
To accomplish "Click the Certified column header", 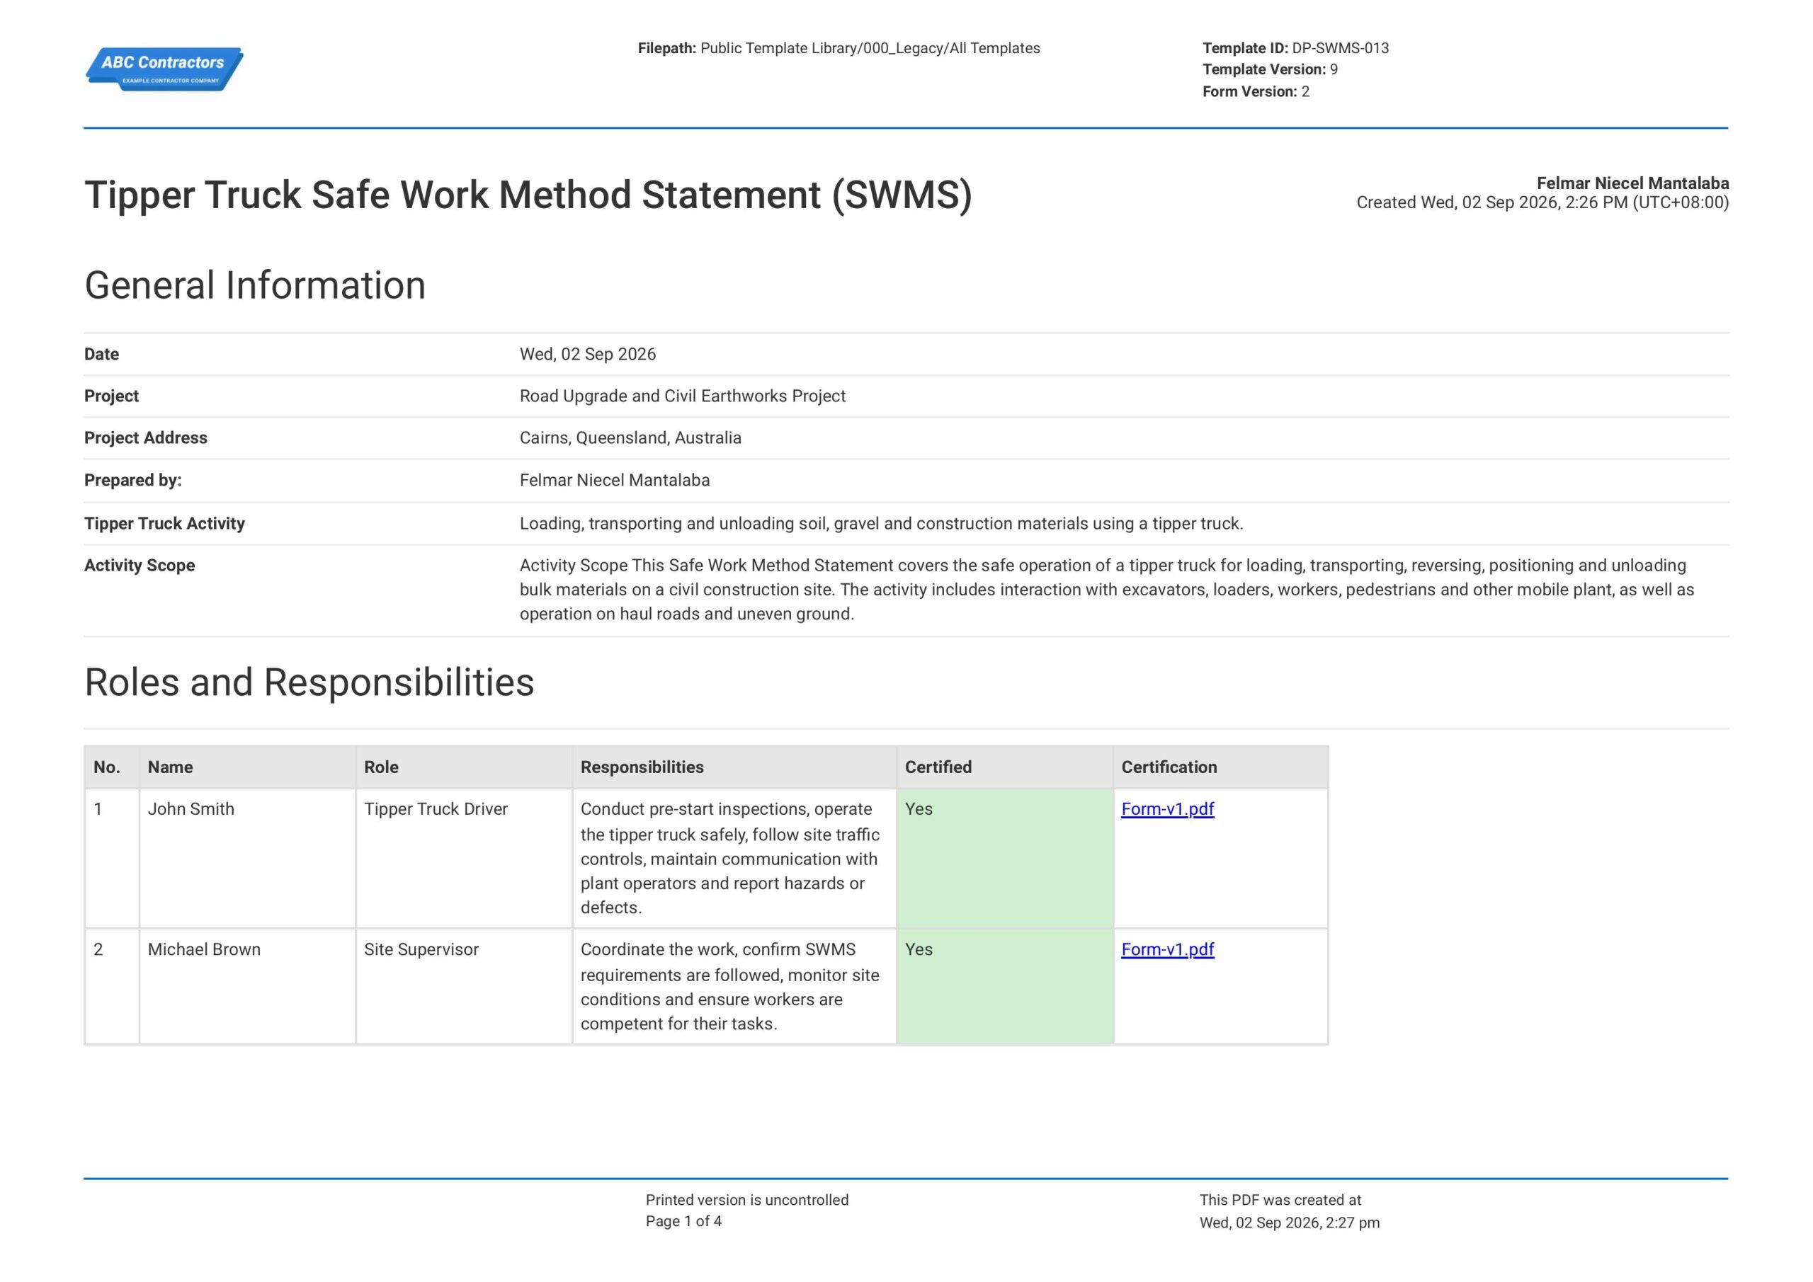I will [1005, 767].
